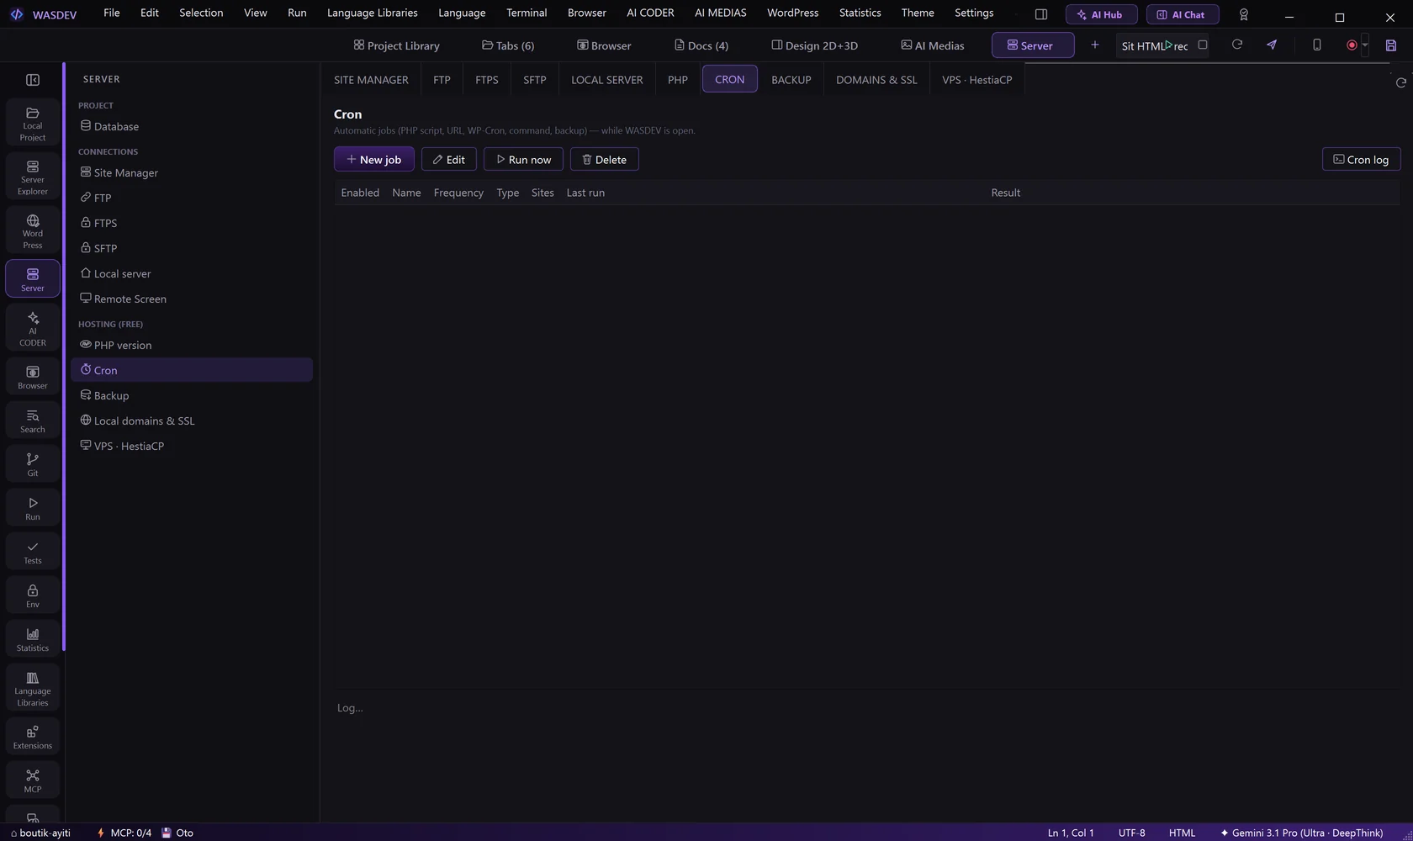Open the Tests sidebar panel

point(33,553)
